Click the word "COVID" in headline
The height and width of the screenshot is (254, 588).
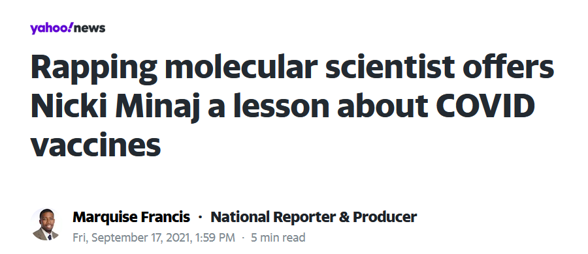(x=485, y=105)
